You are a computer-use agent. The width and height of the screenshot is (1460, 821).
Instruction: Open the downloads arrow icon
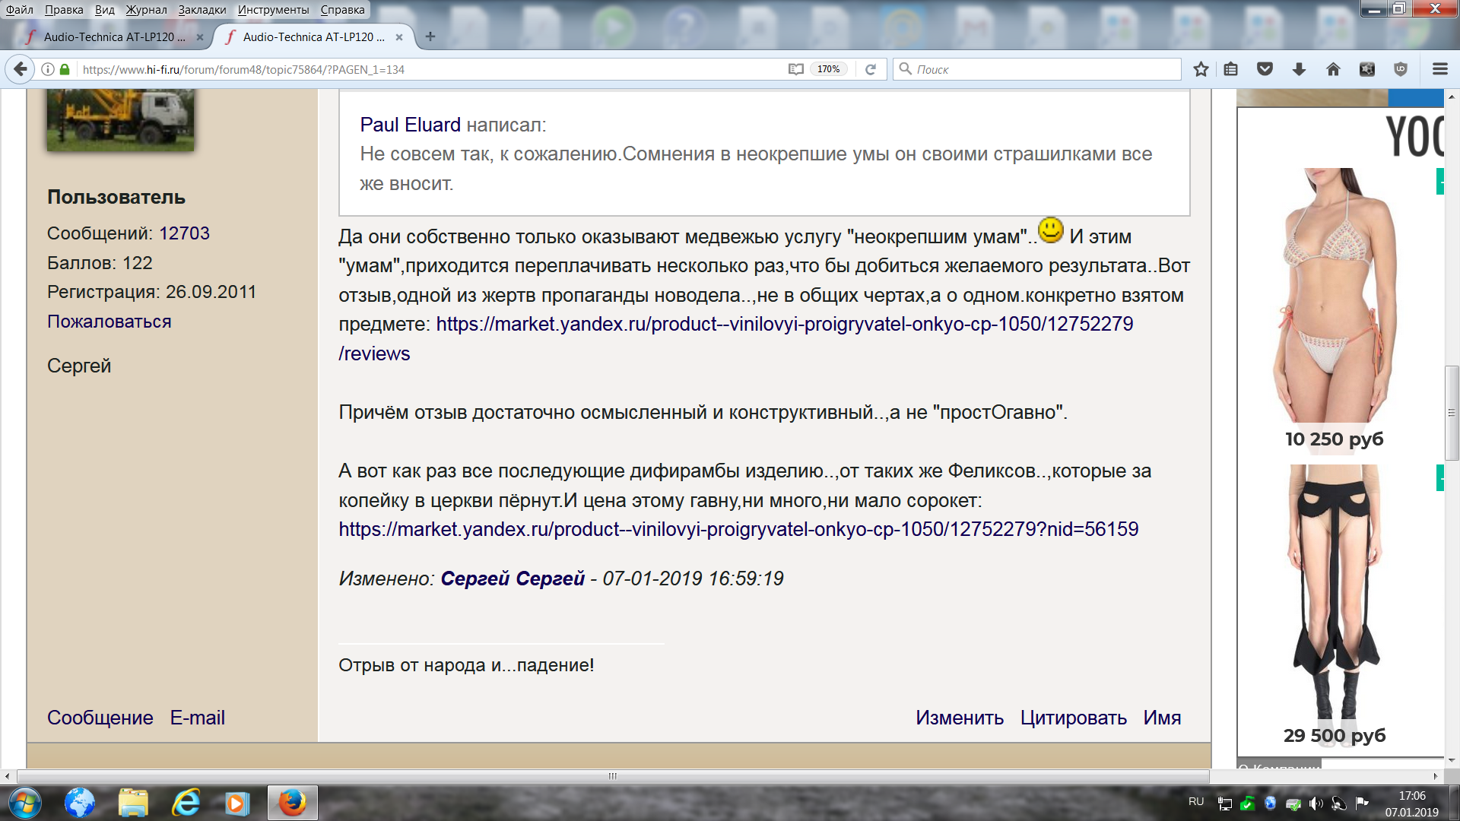click(x=1299, y=69)
